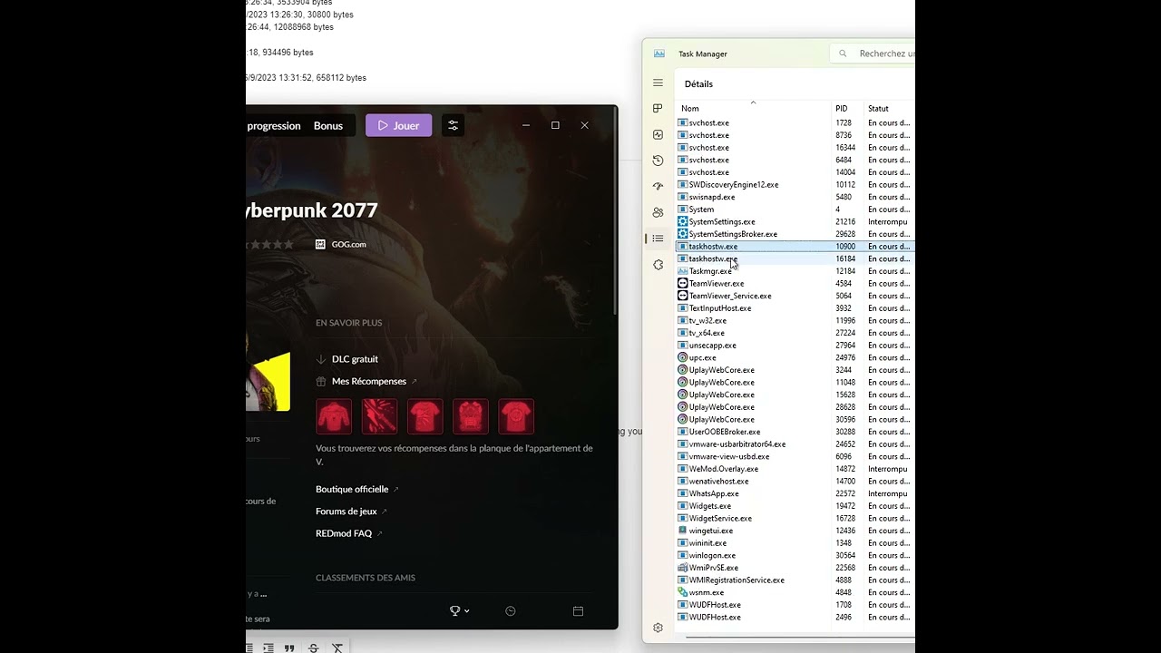Sort processes by the Nom column header
The width and height of the screenshot is (1161, 653).
click(753, 108)
